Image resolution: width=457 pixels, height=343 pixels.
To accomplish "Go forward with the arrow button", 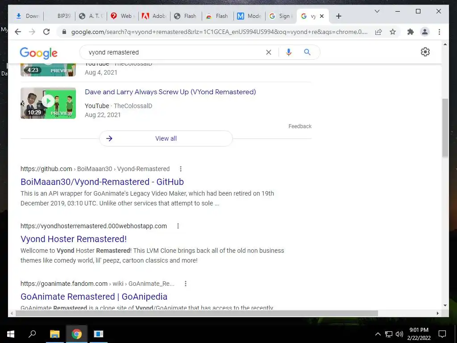I will (32, 32).
